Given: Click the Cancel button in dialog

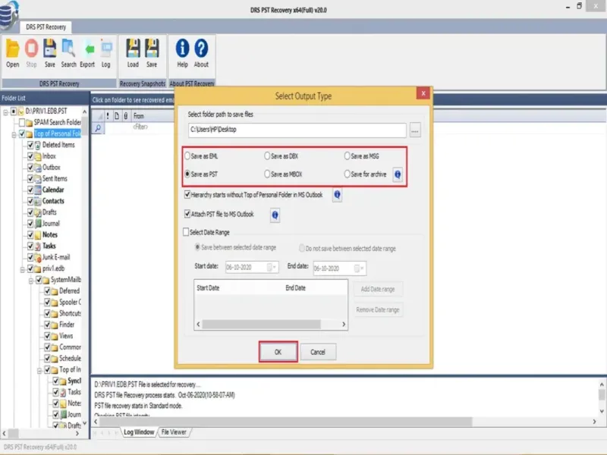Looking at the screenshot, I should click(x=318, y=352).
